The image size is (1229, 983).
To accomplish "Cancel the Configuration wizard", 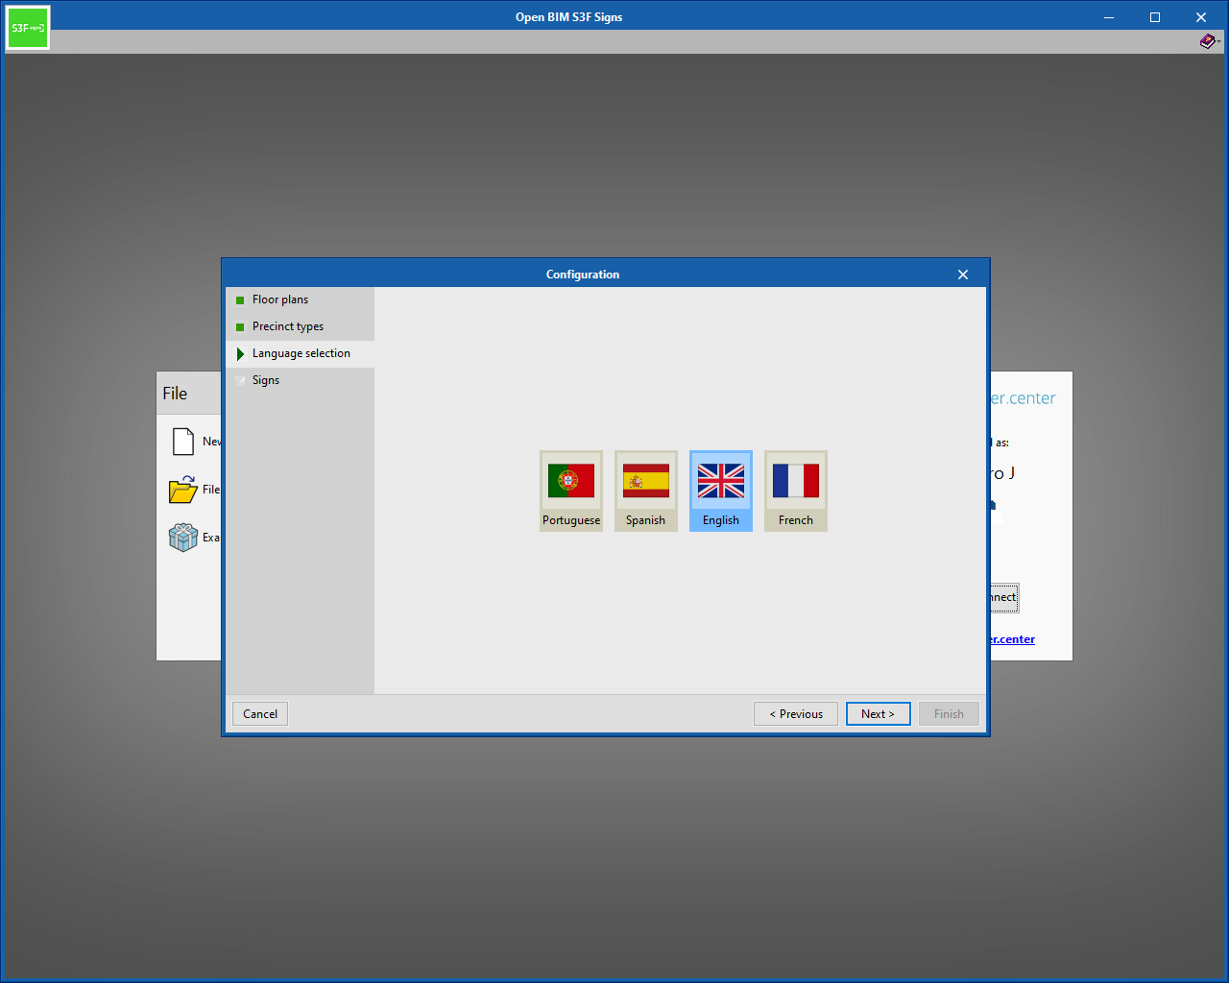I will point(260,714).
